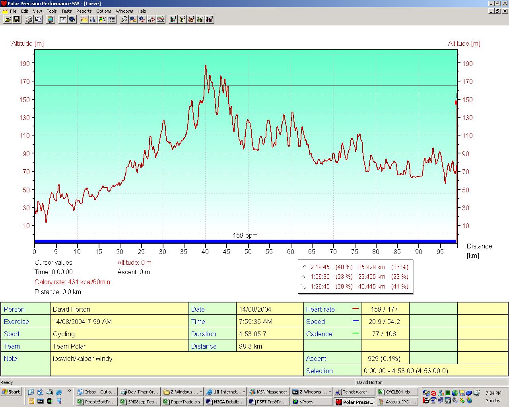Click the Save floppy disk icon
This screenshot has width=509, height=407.
[x=17, y=19]
